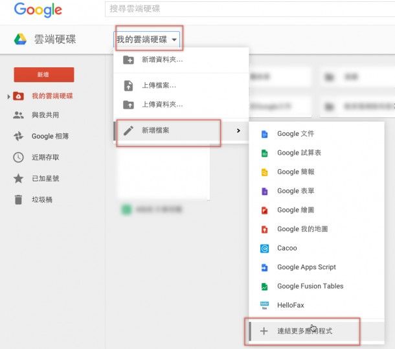395x349 pixels.
Task: Click the HelloFax icon
Action: [x=264, y=306]
